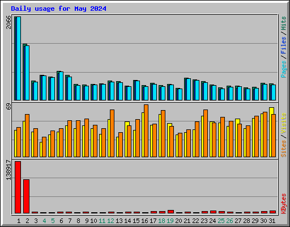The height and width of the screenshot is (227, 290).
Task: Click day 28 on the x-axis
Action: point(246,221)
